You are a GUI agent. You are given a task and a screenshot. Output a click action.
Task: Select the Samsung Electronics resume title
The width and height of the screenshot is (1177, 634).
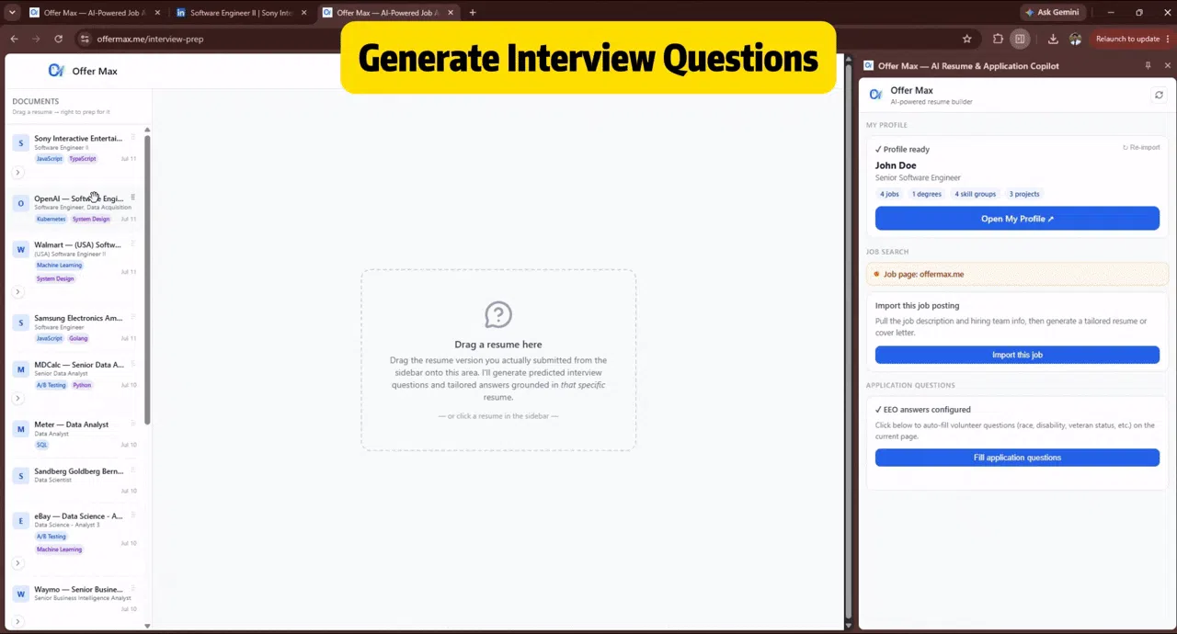pos(78,318)
